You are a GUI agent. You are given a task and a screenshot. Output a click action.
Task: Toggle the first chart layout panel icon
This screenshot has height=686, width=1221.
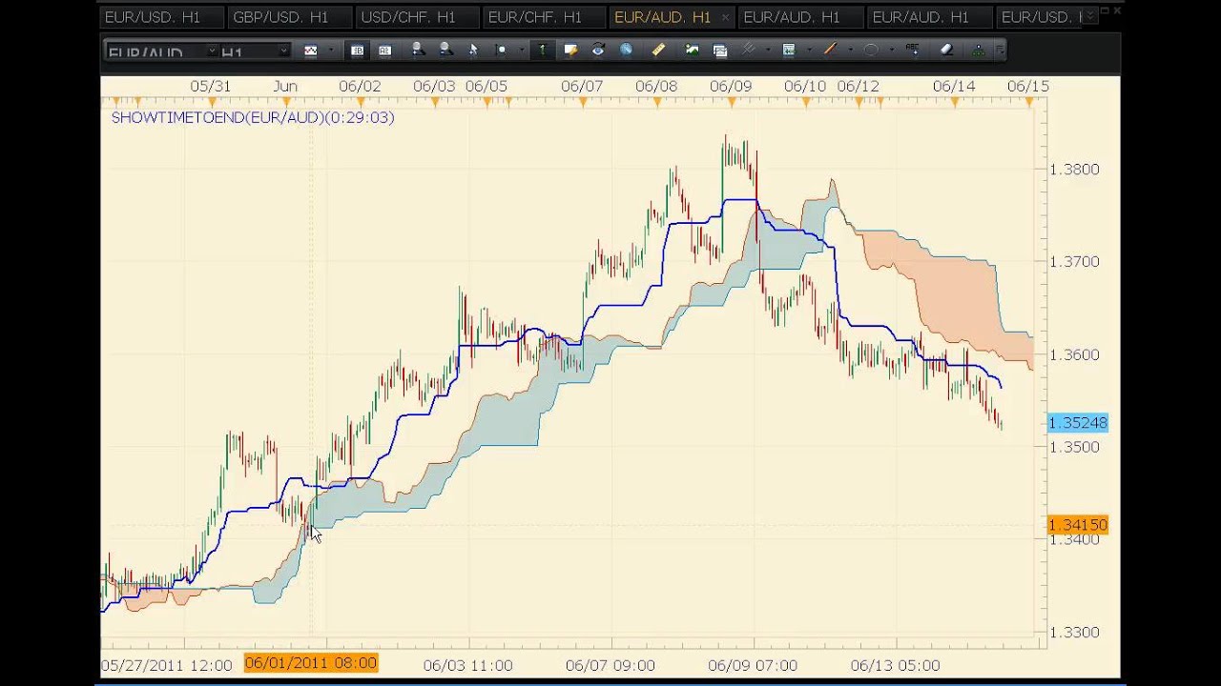(358, 50)
